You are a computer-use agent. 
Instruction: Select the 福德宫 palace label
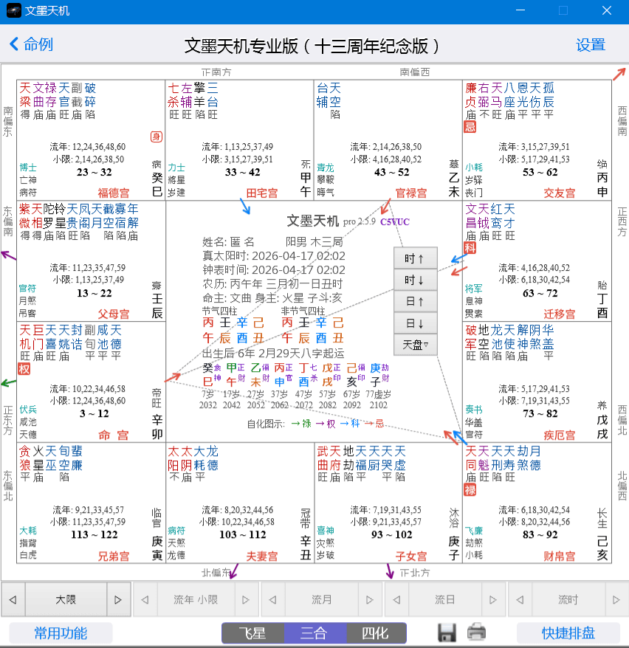tap(114, 193)
